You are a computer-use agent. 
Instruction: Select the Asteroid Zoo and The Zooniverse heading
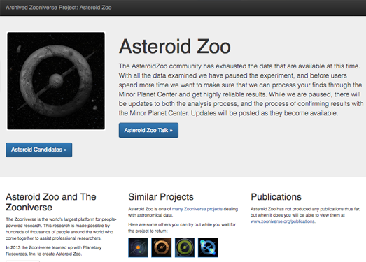pyautogui.click(x=51, y=202)
